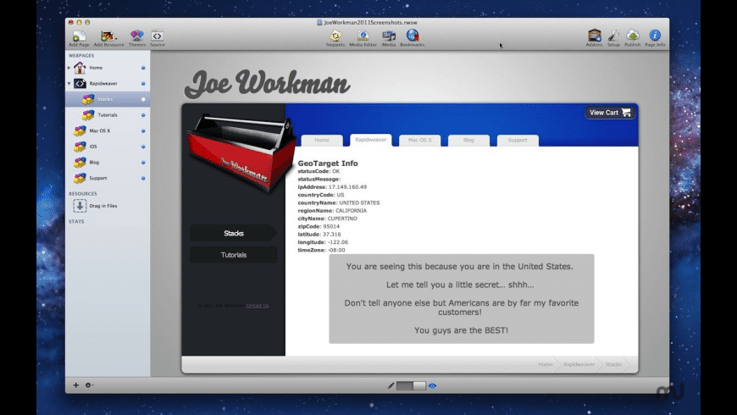
Task: Click the cityName CUPERTINO line
Action: tap(327, 219)
